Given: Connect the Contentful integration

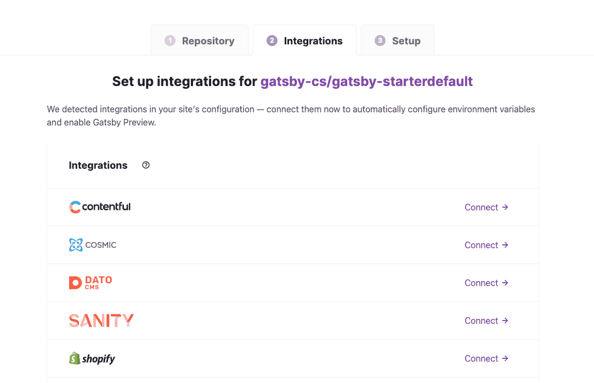Looking at the screenshot, I should [486, 207].
